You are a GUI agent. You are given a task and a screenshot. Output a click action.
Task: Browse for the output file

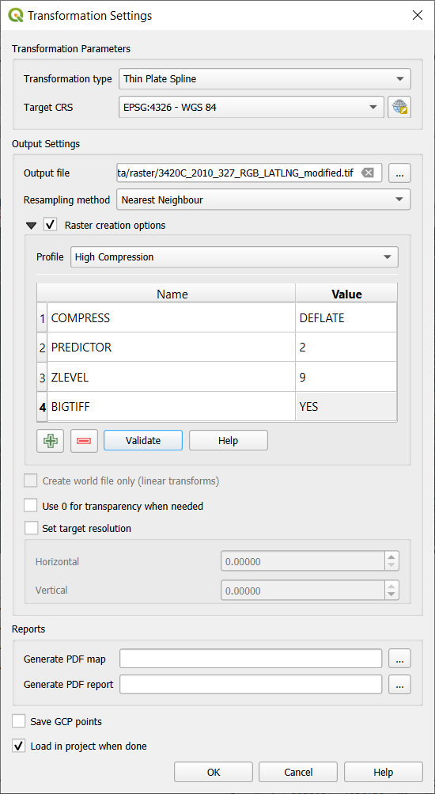pos(399,173)
